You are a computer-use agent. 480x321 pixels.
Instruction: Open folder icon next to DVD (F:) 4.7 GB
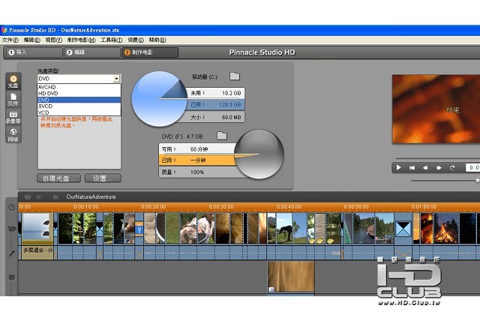pos(222,136)
